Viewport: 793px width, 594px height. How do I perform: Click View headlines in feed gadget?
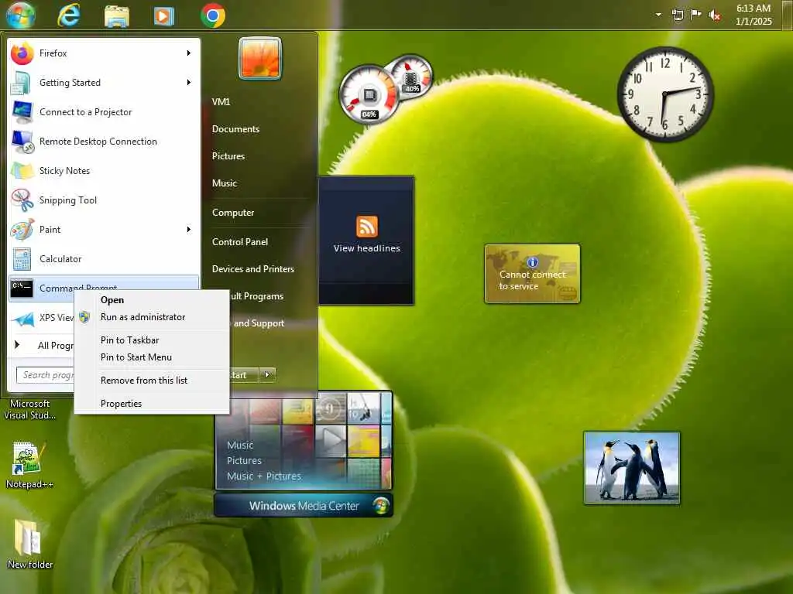tap(366, 248)
